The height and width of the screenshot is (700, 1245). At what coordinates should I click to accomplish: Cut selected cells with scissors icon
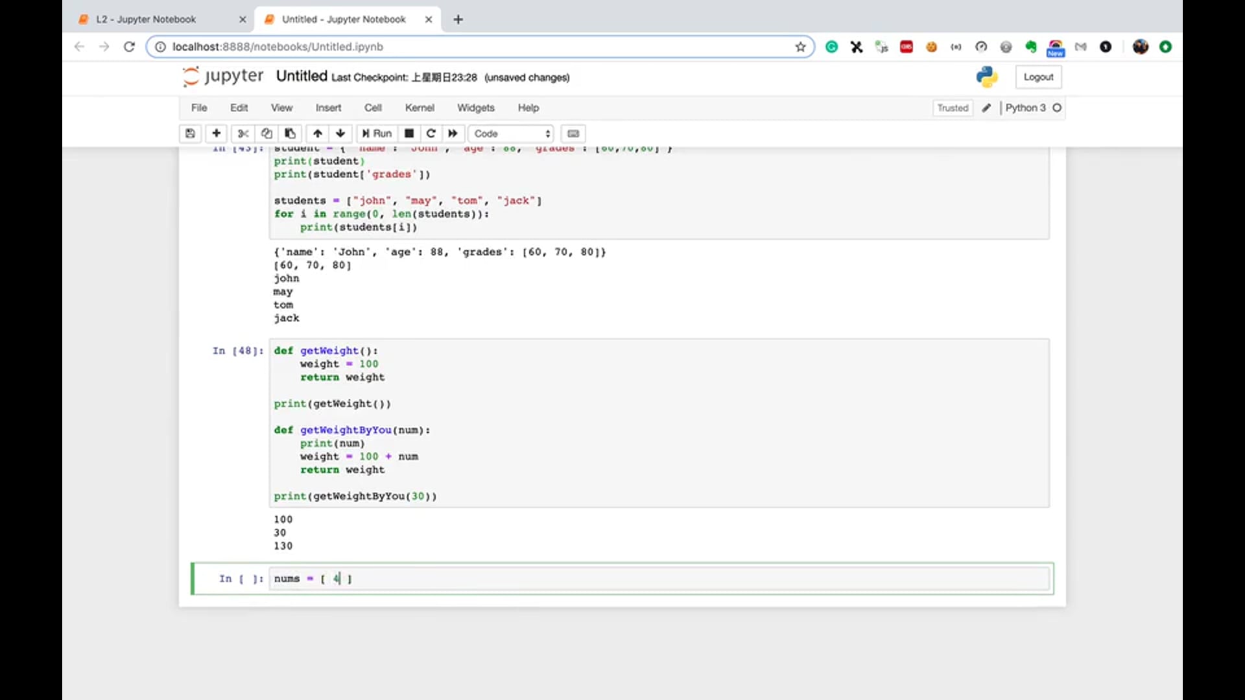coord(243,134)
